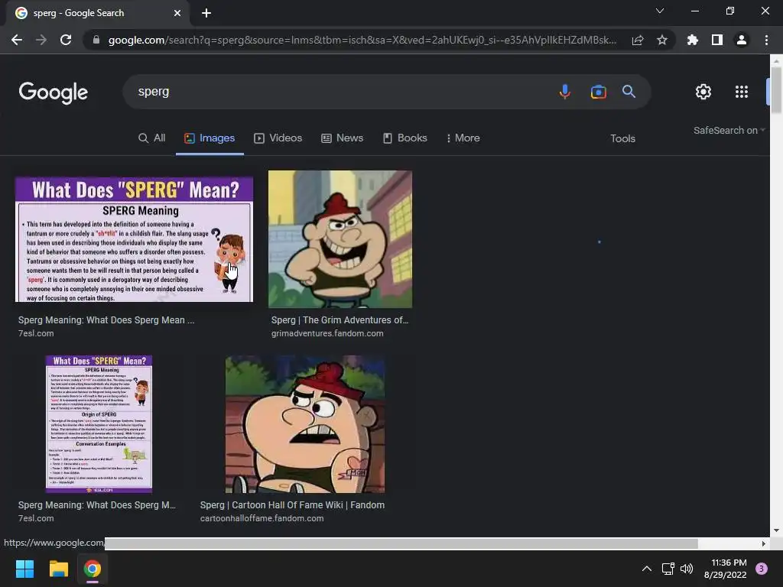Open the Tools filter options

(x=622, y=139)
